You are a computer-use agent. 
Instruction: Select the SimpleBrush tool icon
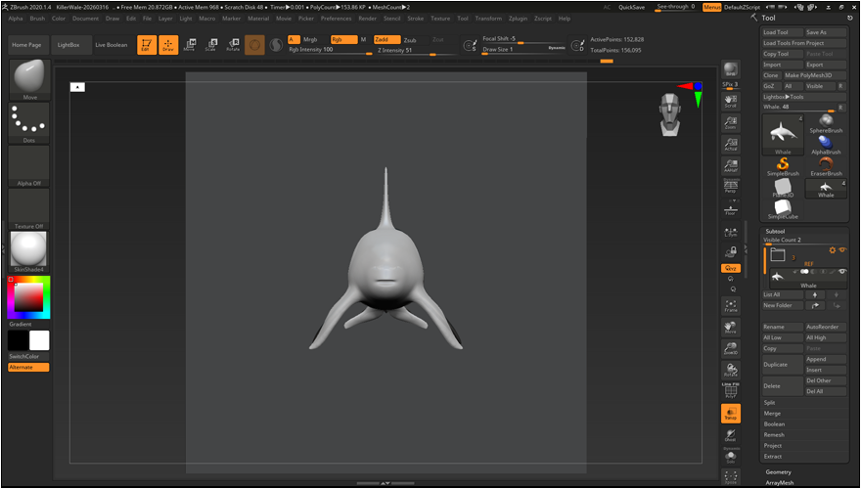pyautogui.click(x=782, y=165)
